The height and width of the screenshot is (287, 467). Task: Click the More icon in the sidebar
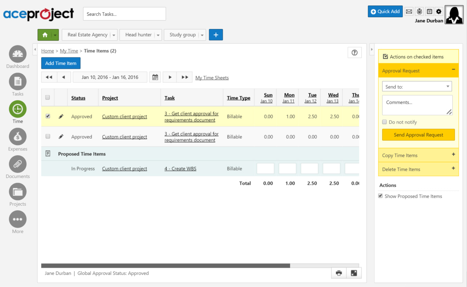pyautogui.click(x=17, y=219)
